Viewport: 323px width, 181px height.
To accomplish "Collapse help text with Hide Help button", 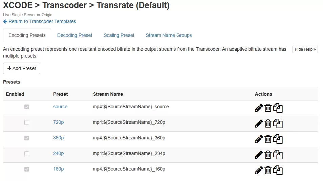I will (x=305, y=49).
